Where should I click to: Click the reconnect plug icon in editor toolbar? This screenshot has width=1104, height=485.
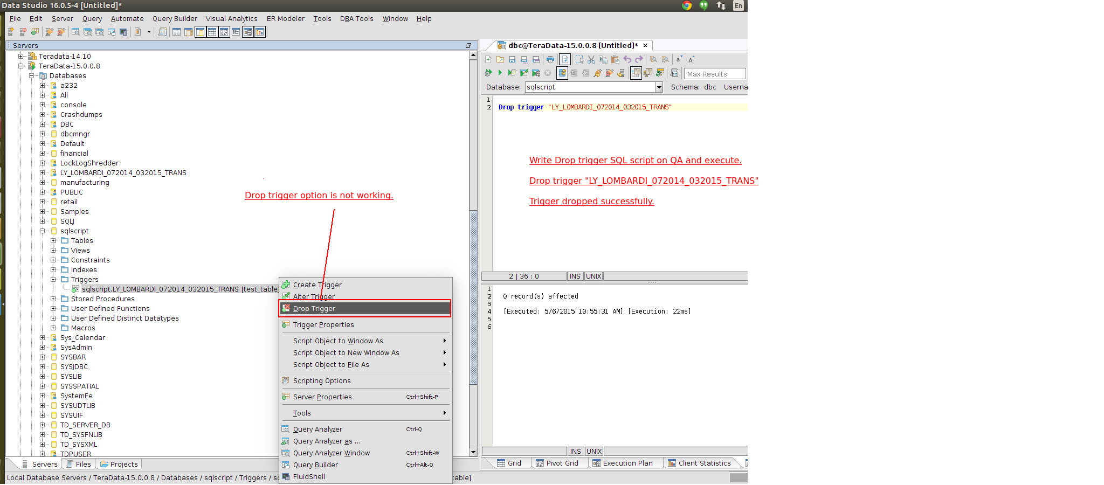tap(597, 73)
